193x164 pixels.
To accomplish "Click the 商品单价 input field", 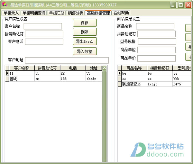I will (156, 58).
